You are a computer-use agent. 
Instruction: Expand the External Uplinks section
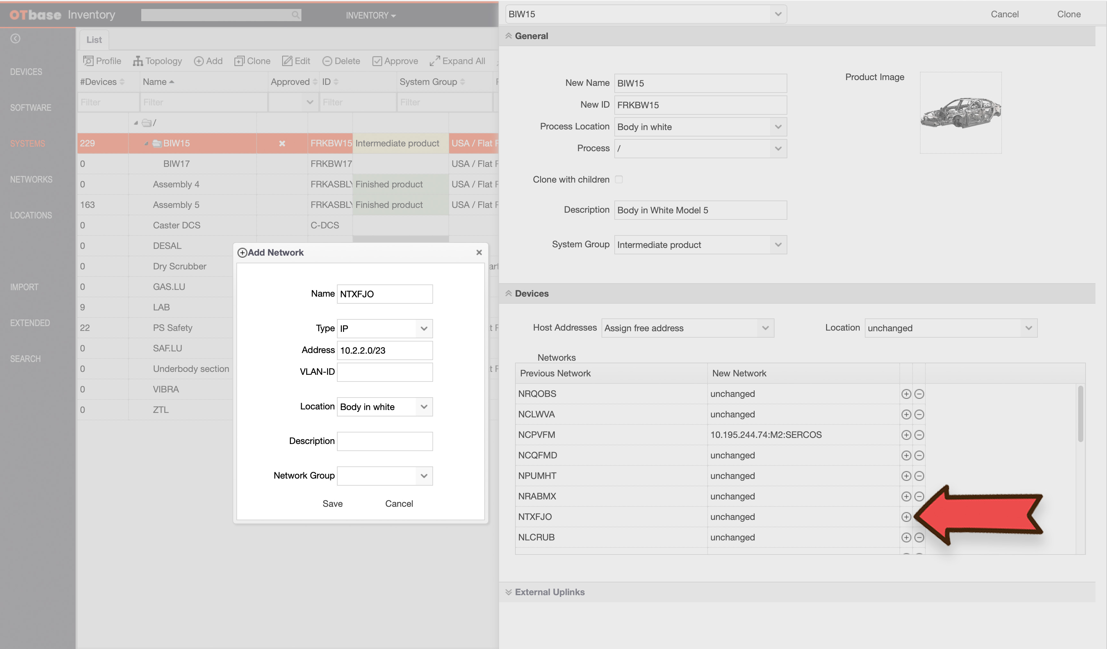click(508, 592)
